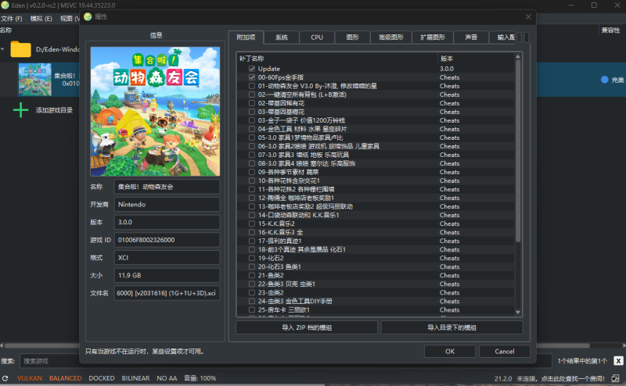Click the patch list scroll down arrow
This screenshot has width=626, height=386.
click(x=518, y=313)
